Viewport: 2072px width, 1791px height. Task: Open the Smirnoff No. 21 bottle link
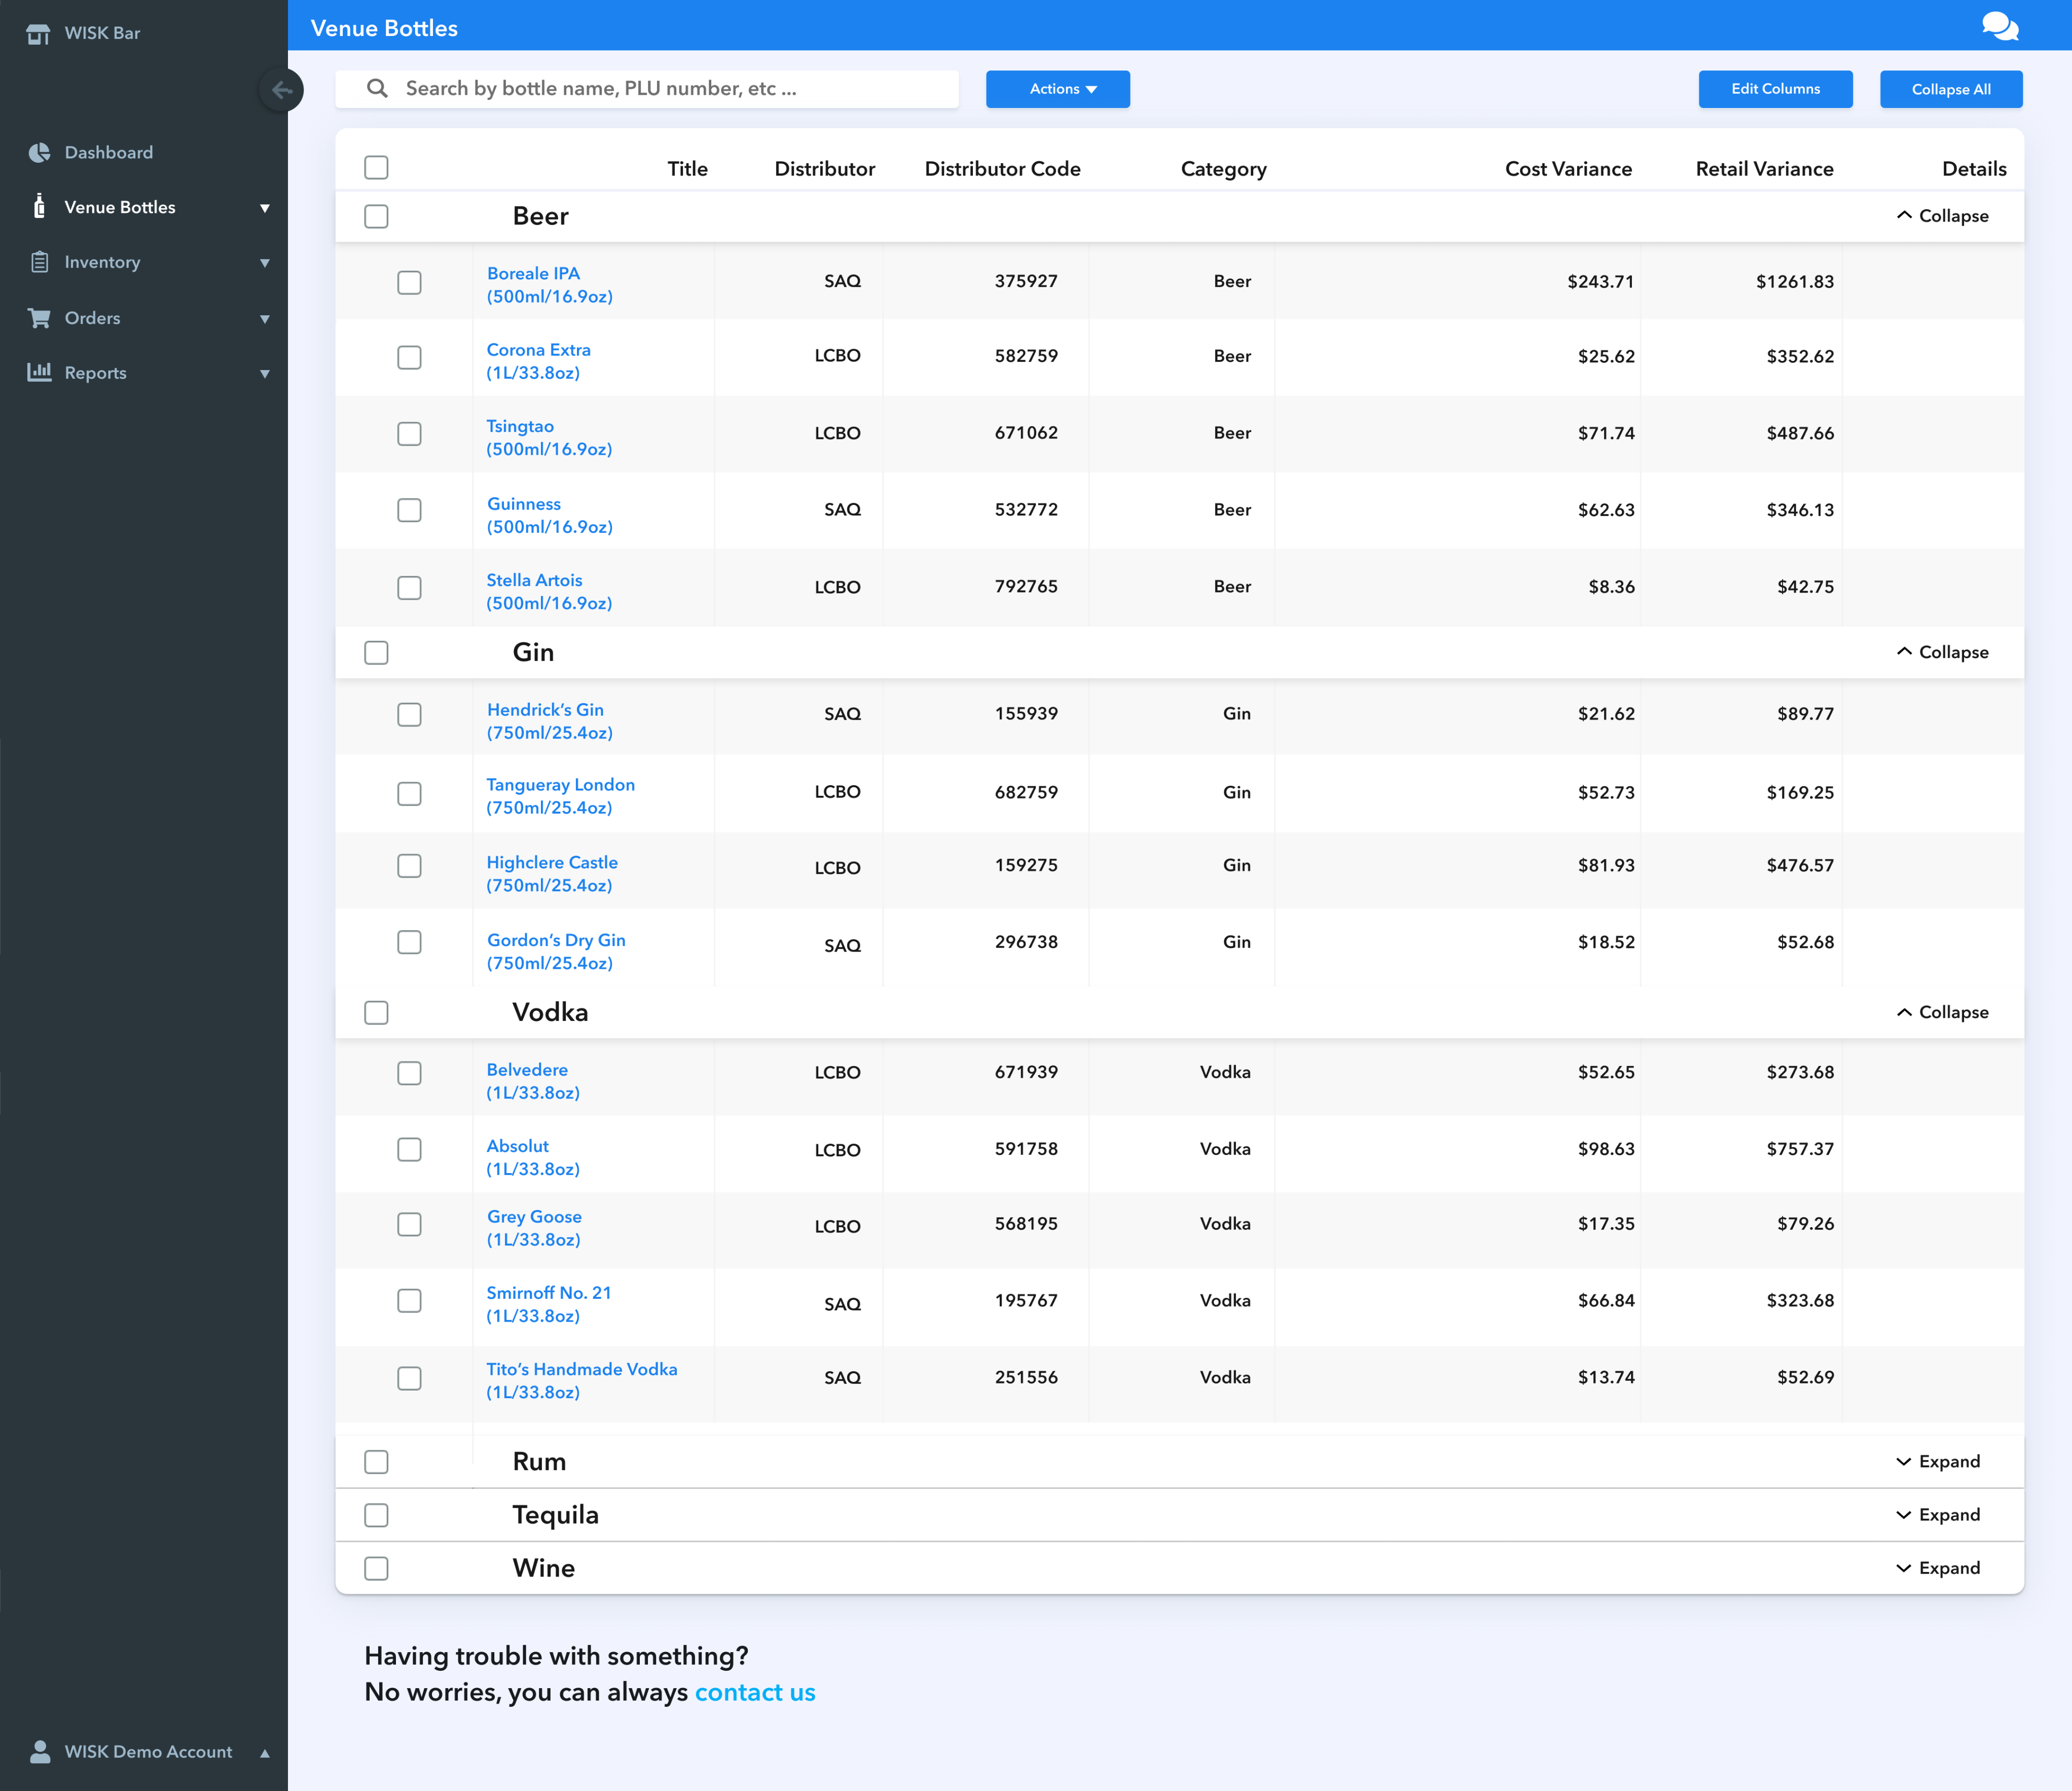[549, 1304]
